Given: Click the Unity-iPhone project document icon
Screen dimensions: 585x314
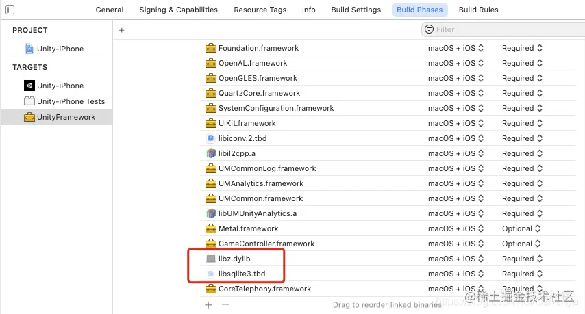Looking at the screenshot, I should (29, 49).
